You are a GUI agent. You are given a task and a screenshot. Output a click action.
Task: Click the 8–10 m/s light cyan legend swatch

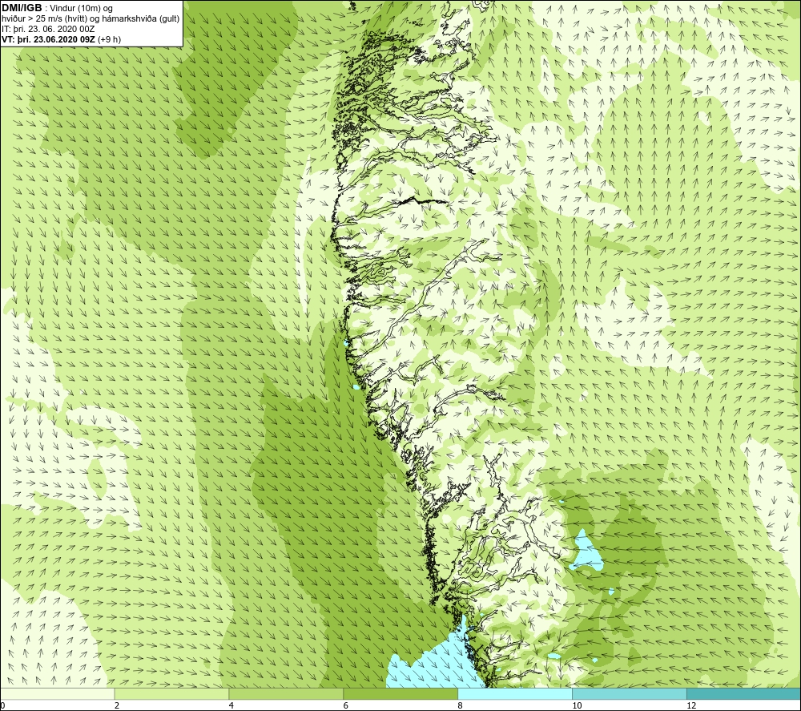pos(515,693)
